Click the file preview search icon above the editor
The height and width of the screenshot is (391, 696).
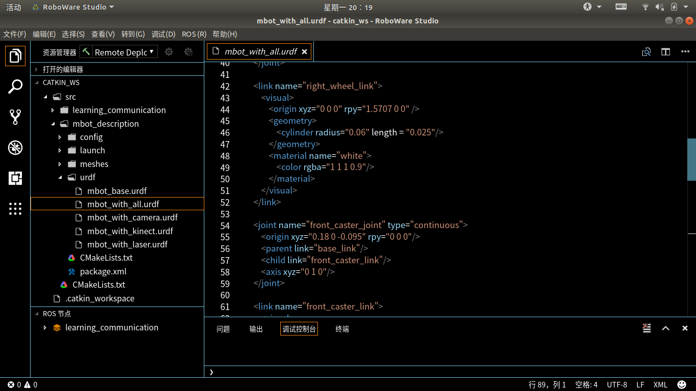[646, 51]
